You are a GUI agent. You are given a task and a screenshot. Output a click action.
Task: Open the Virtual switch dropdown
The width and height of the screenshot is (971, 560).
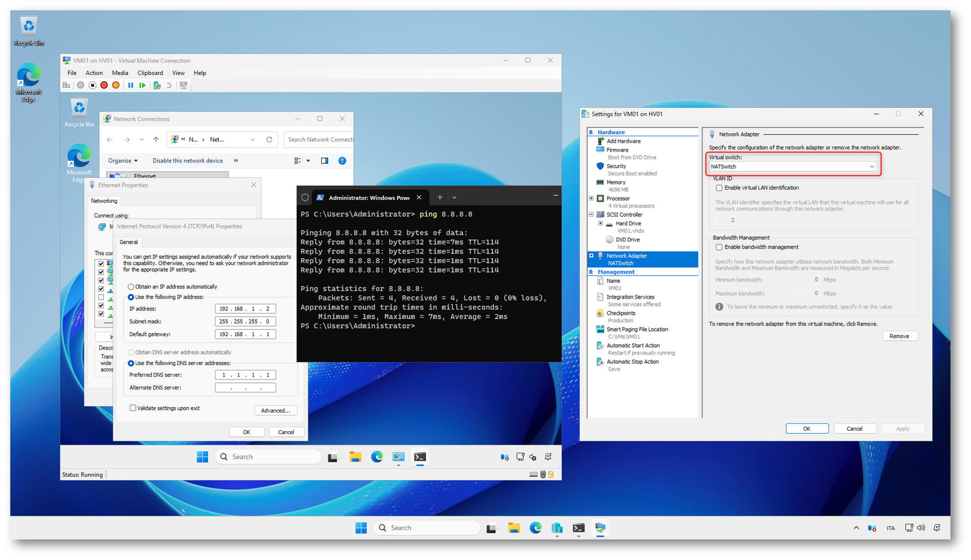coord(872,166)
